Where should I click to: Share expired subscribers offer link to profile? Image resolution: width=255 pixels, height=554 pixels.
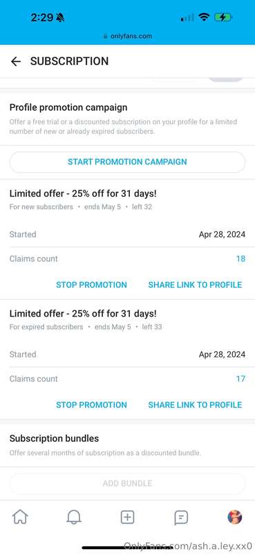(195, 405)
